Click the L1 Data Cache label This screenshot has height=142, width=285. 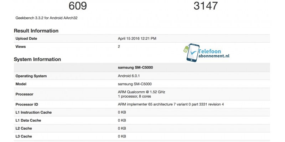[x=28, y=120]
